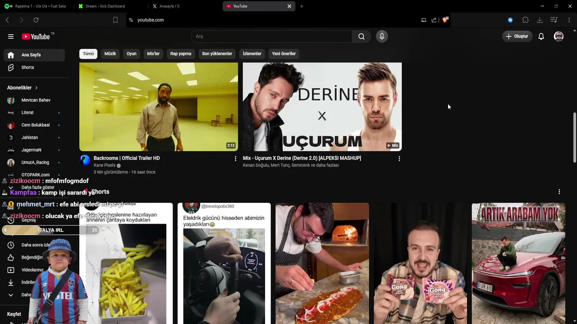Click the share page icon in address bar

point(434,20)
